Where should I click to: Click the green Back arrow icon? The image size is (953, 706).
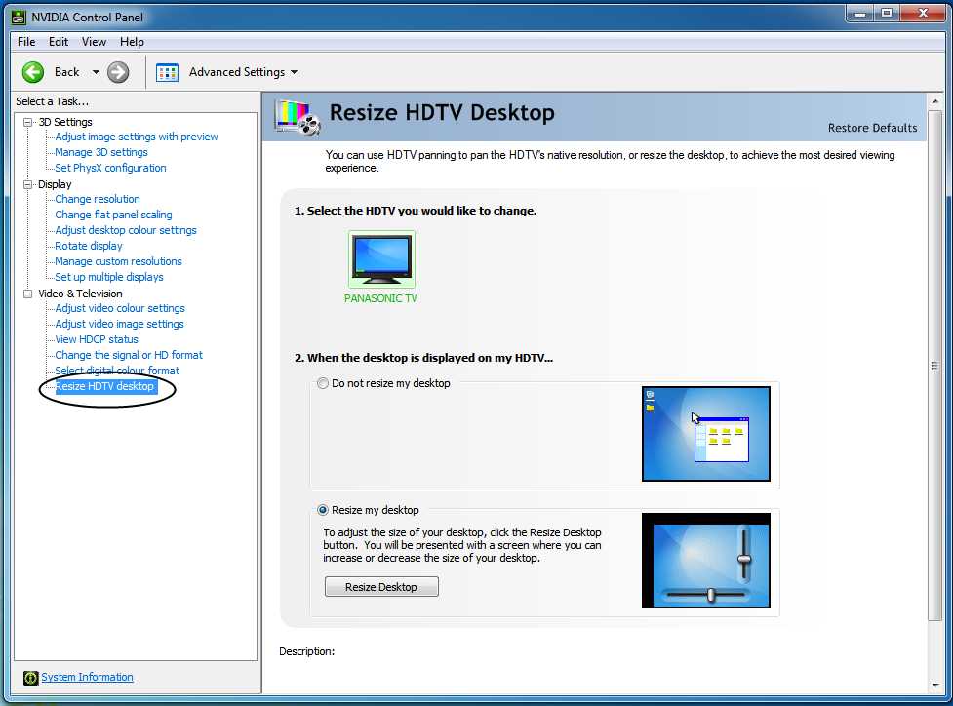point(33,72)
